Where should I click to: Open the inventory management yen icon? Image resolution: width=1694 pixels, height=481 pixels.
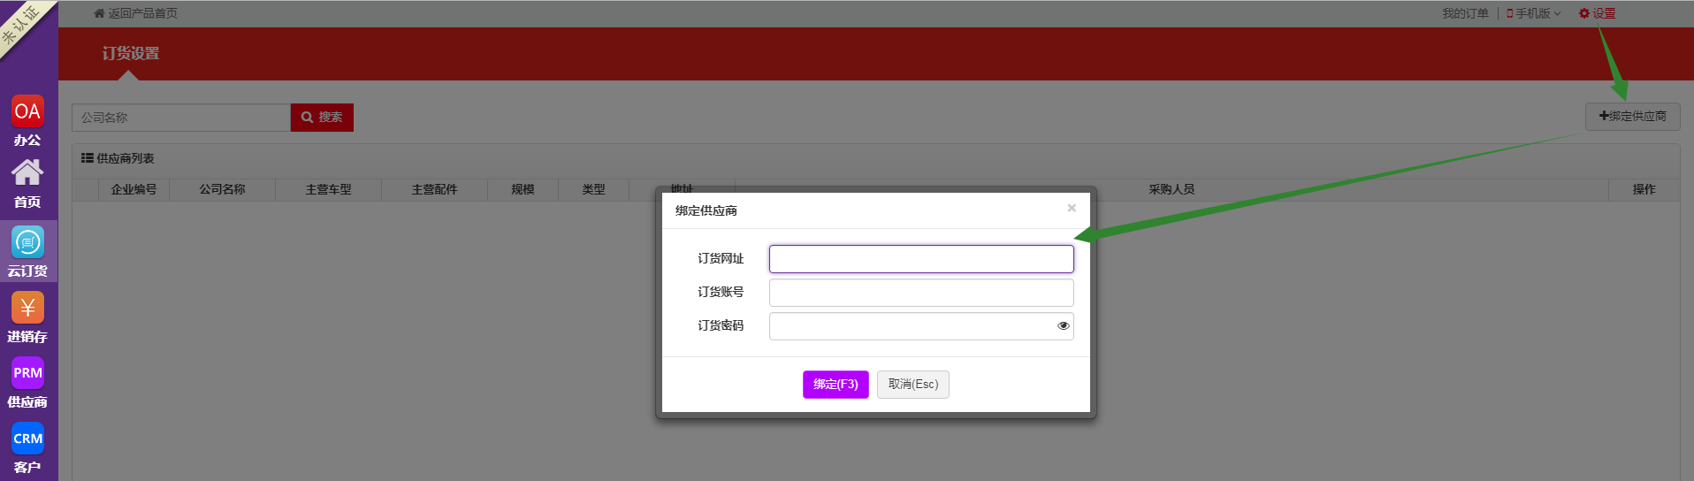(x=27, y=308)
